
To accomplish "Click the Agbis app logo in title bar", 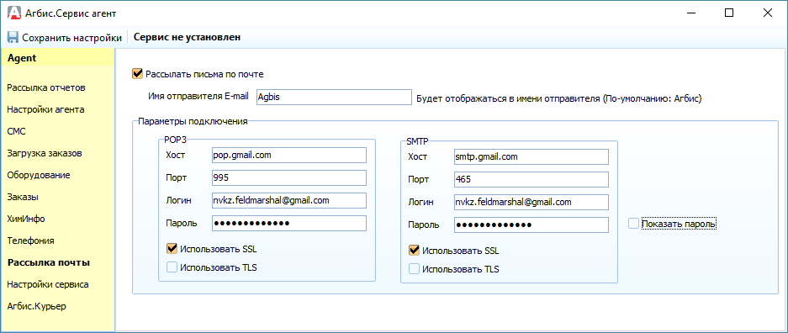I will coord(15,13).
